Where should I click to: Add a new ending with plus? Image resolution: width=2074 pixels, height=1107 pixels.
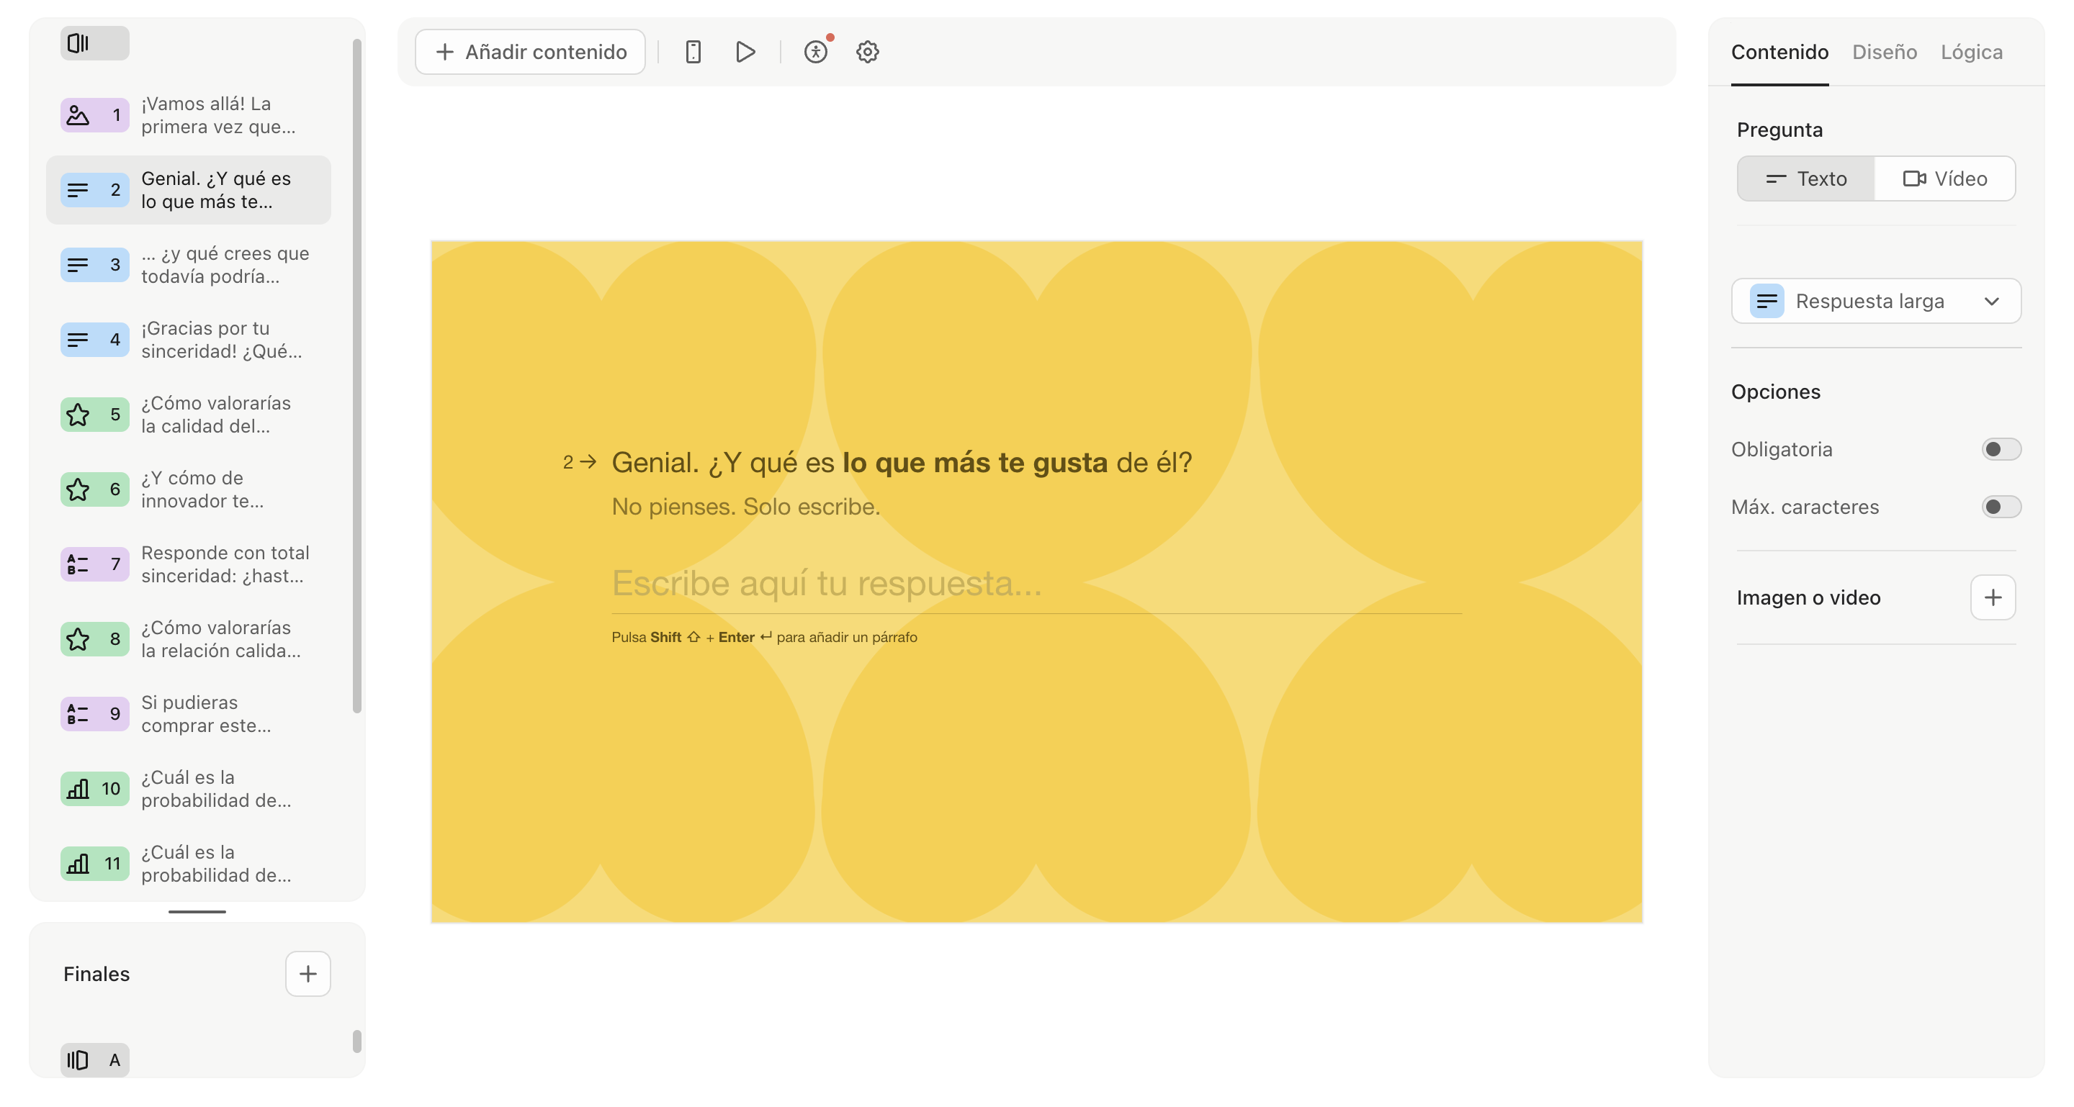point(308,973)
